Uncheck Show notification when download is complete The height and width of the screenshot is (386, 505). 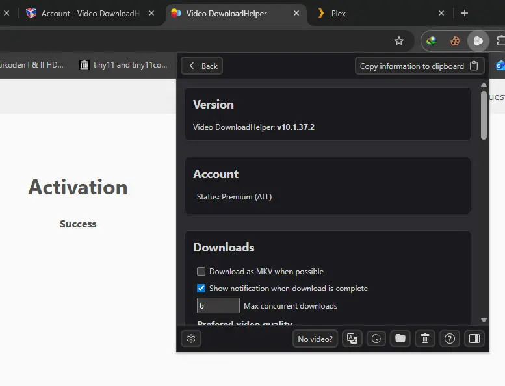click(201, 288)
